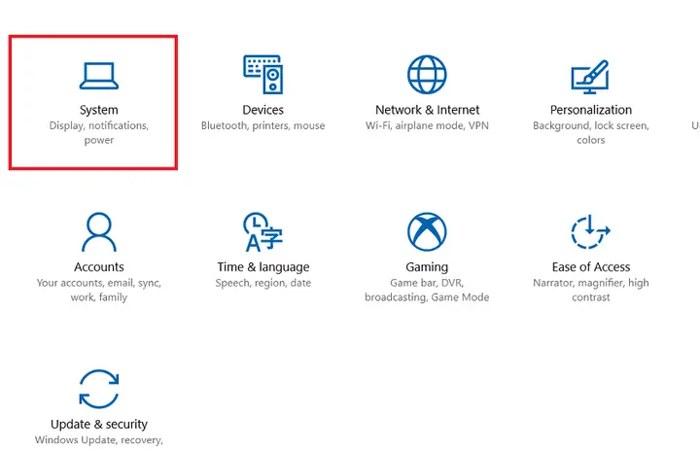Click 'Speech, region, date' description
The height and width of the screenshot is (450, 700).
[262, 283]
